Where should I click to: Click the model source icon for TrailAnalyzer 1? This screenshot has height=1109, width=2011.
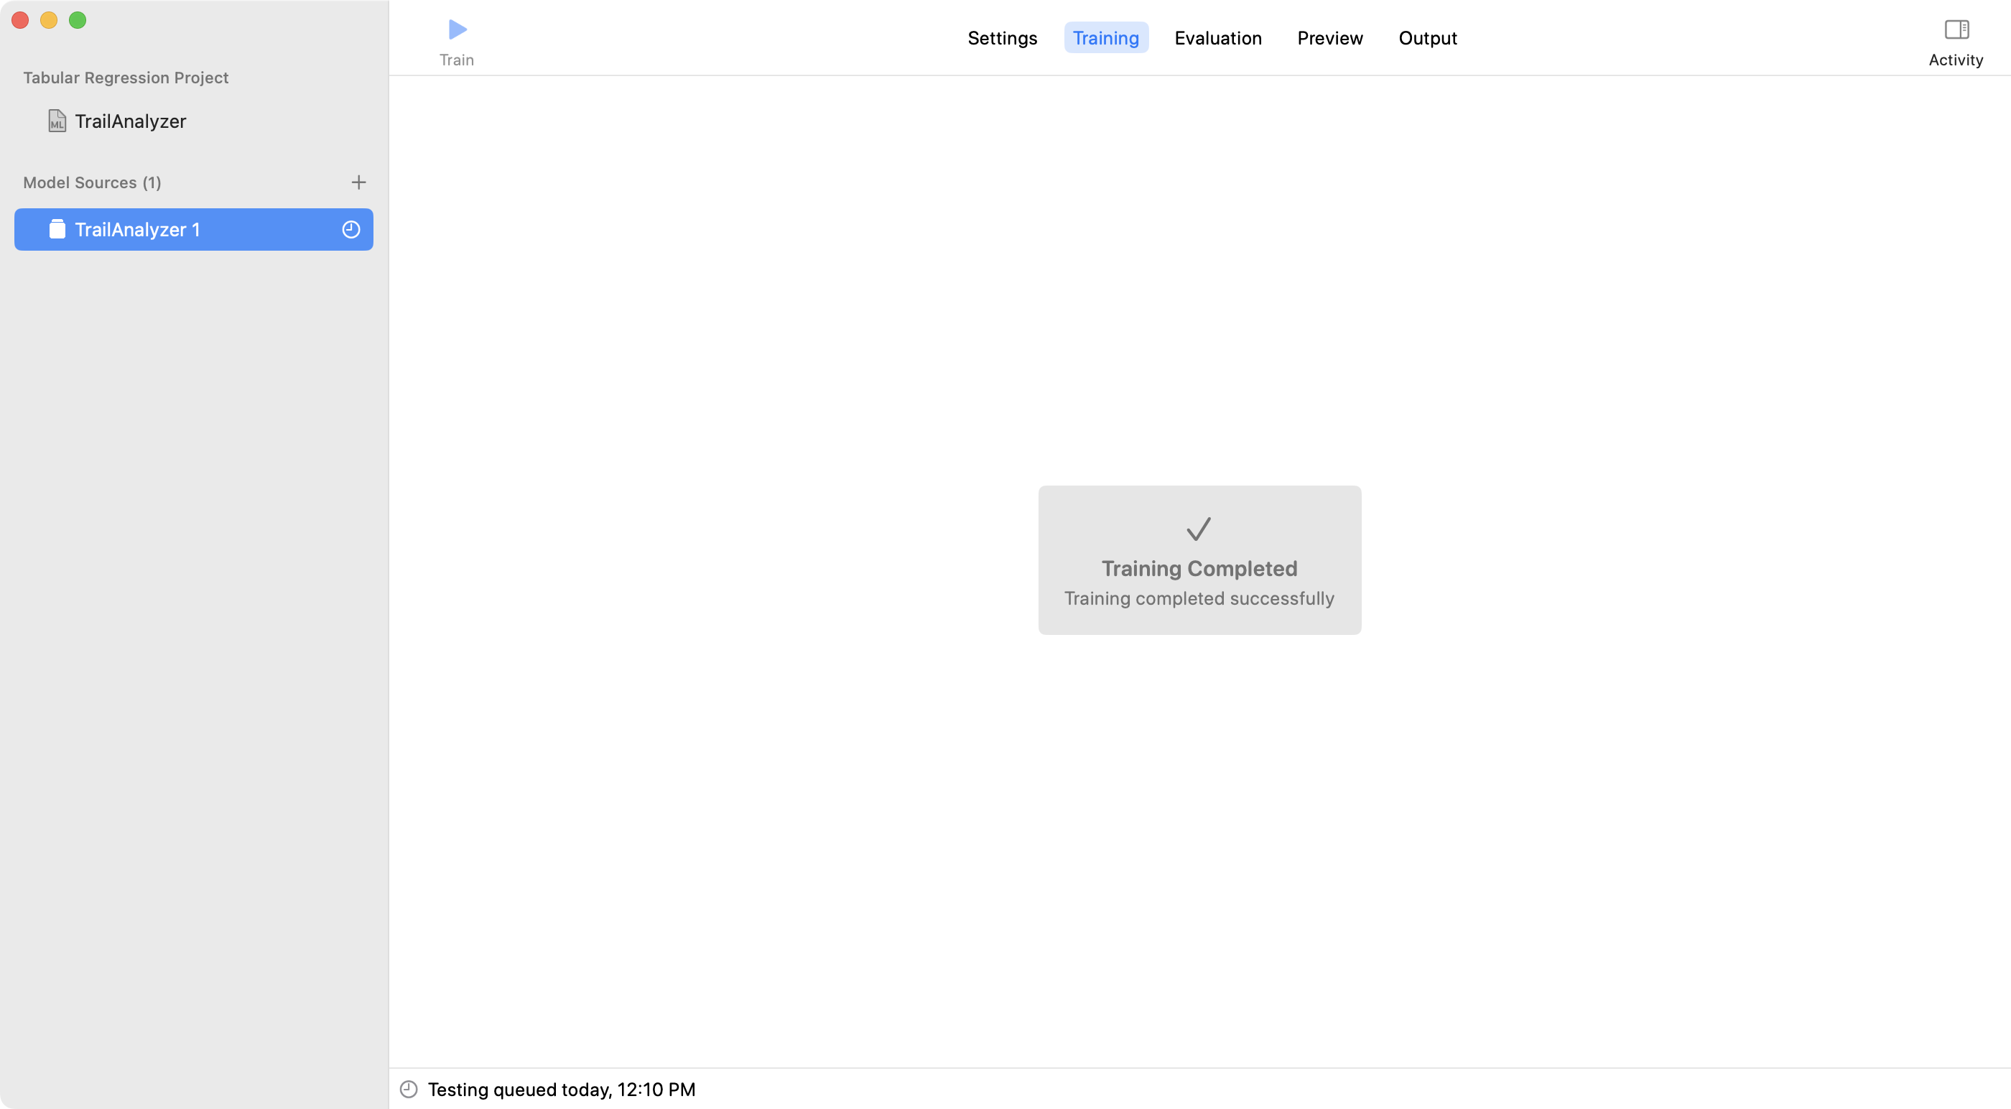pos(57,229)
